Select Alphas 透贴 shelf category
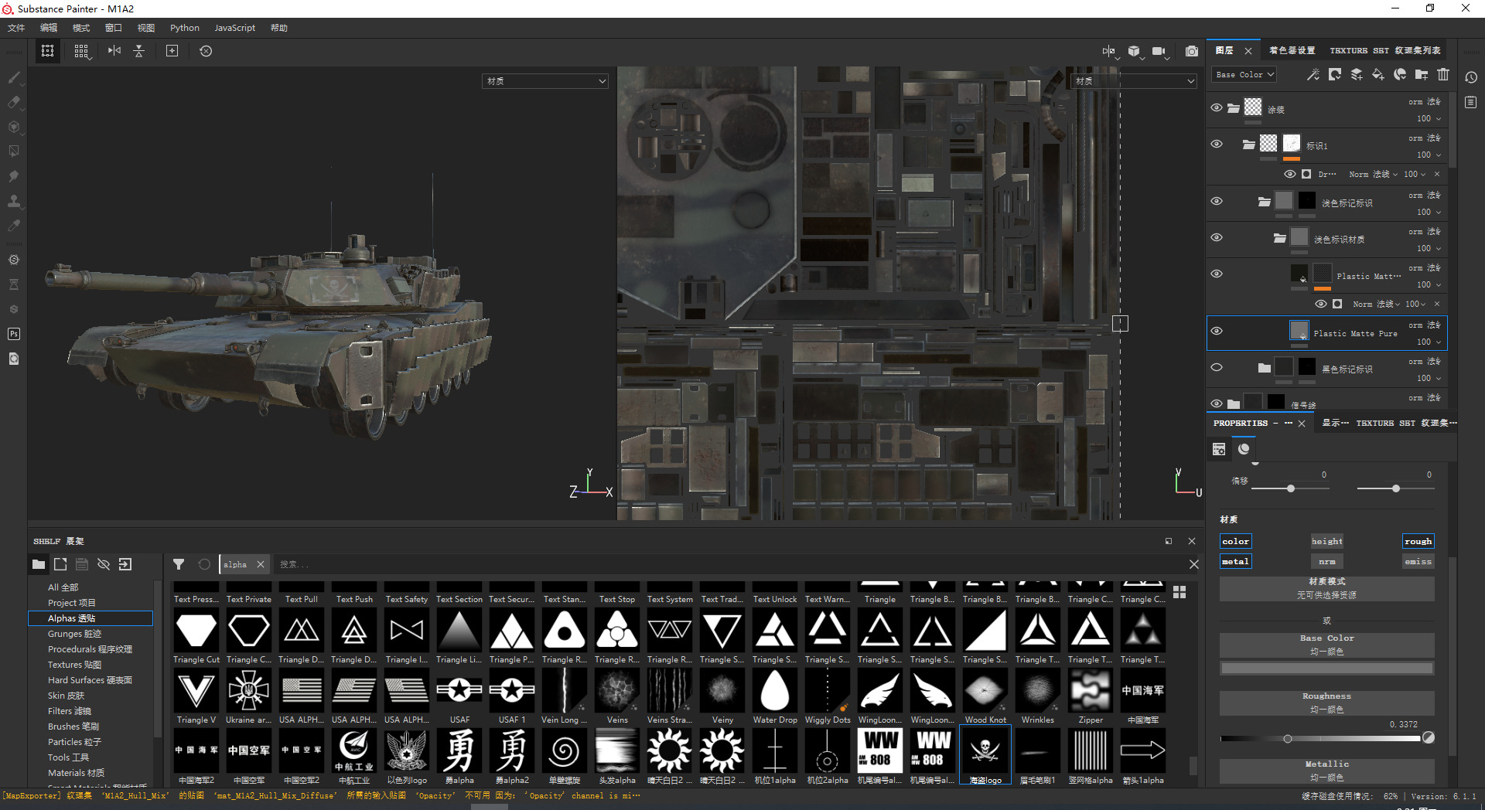 point(90,618)
